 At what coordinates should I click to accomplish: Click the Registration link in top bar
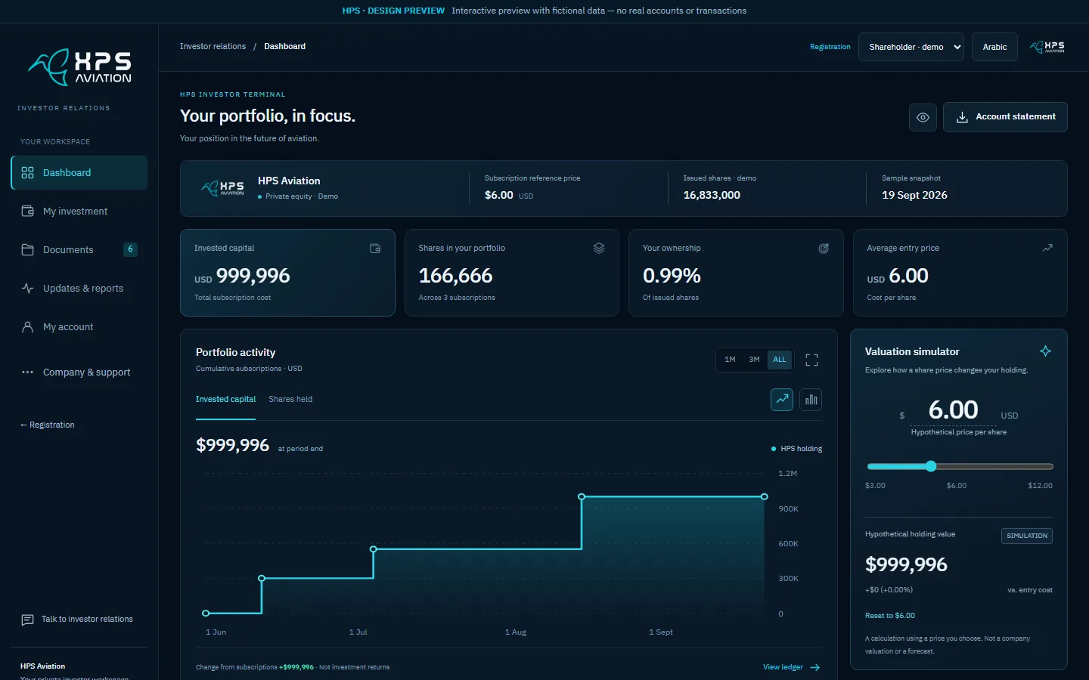coord(830,47)
